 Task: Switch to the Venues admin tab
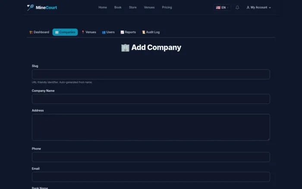[x=88, y=32]
